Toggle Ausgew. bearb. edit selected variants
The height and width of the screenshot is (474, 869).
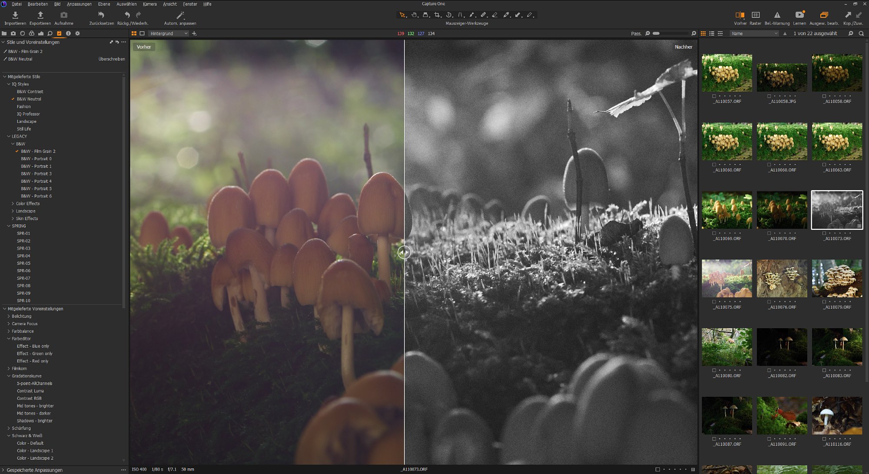pos(824,15)
